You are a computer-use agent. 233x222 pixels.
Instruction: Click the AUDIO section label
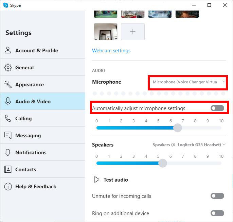[x=98, y=70]
